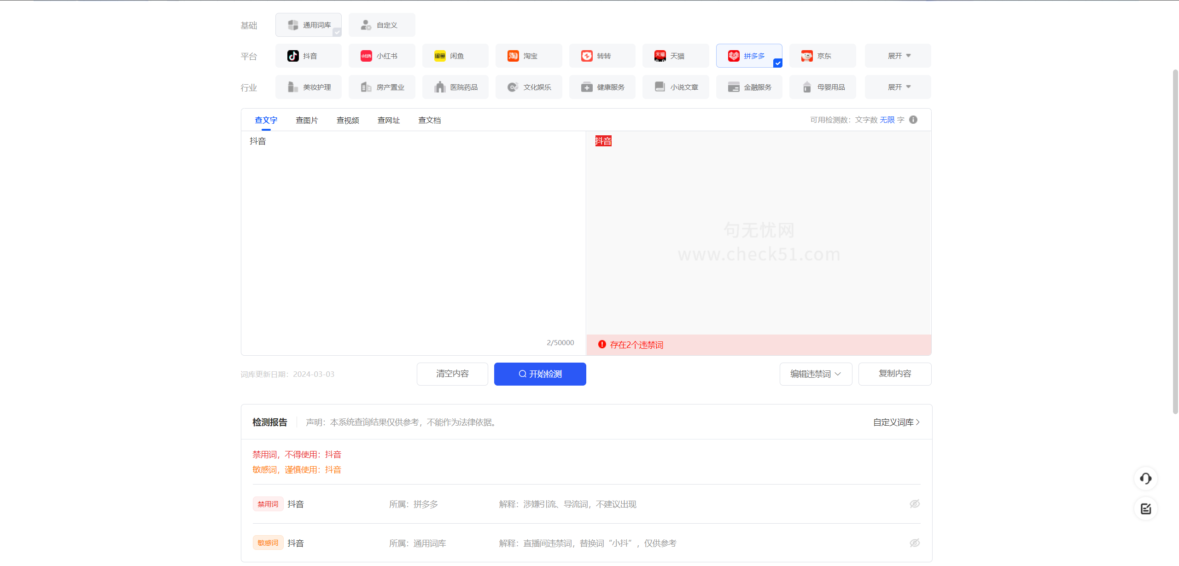Click the red warning icon in violation bar
Image resolution: width=1179 pixels, height=566 pixels.
click(602, 344)
